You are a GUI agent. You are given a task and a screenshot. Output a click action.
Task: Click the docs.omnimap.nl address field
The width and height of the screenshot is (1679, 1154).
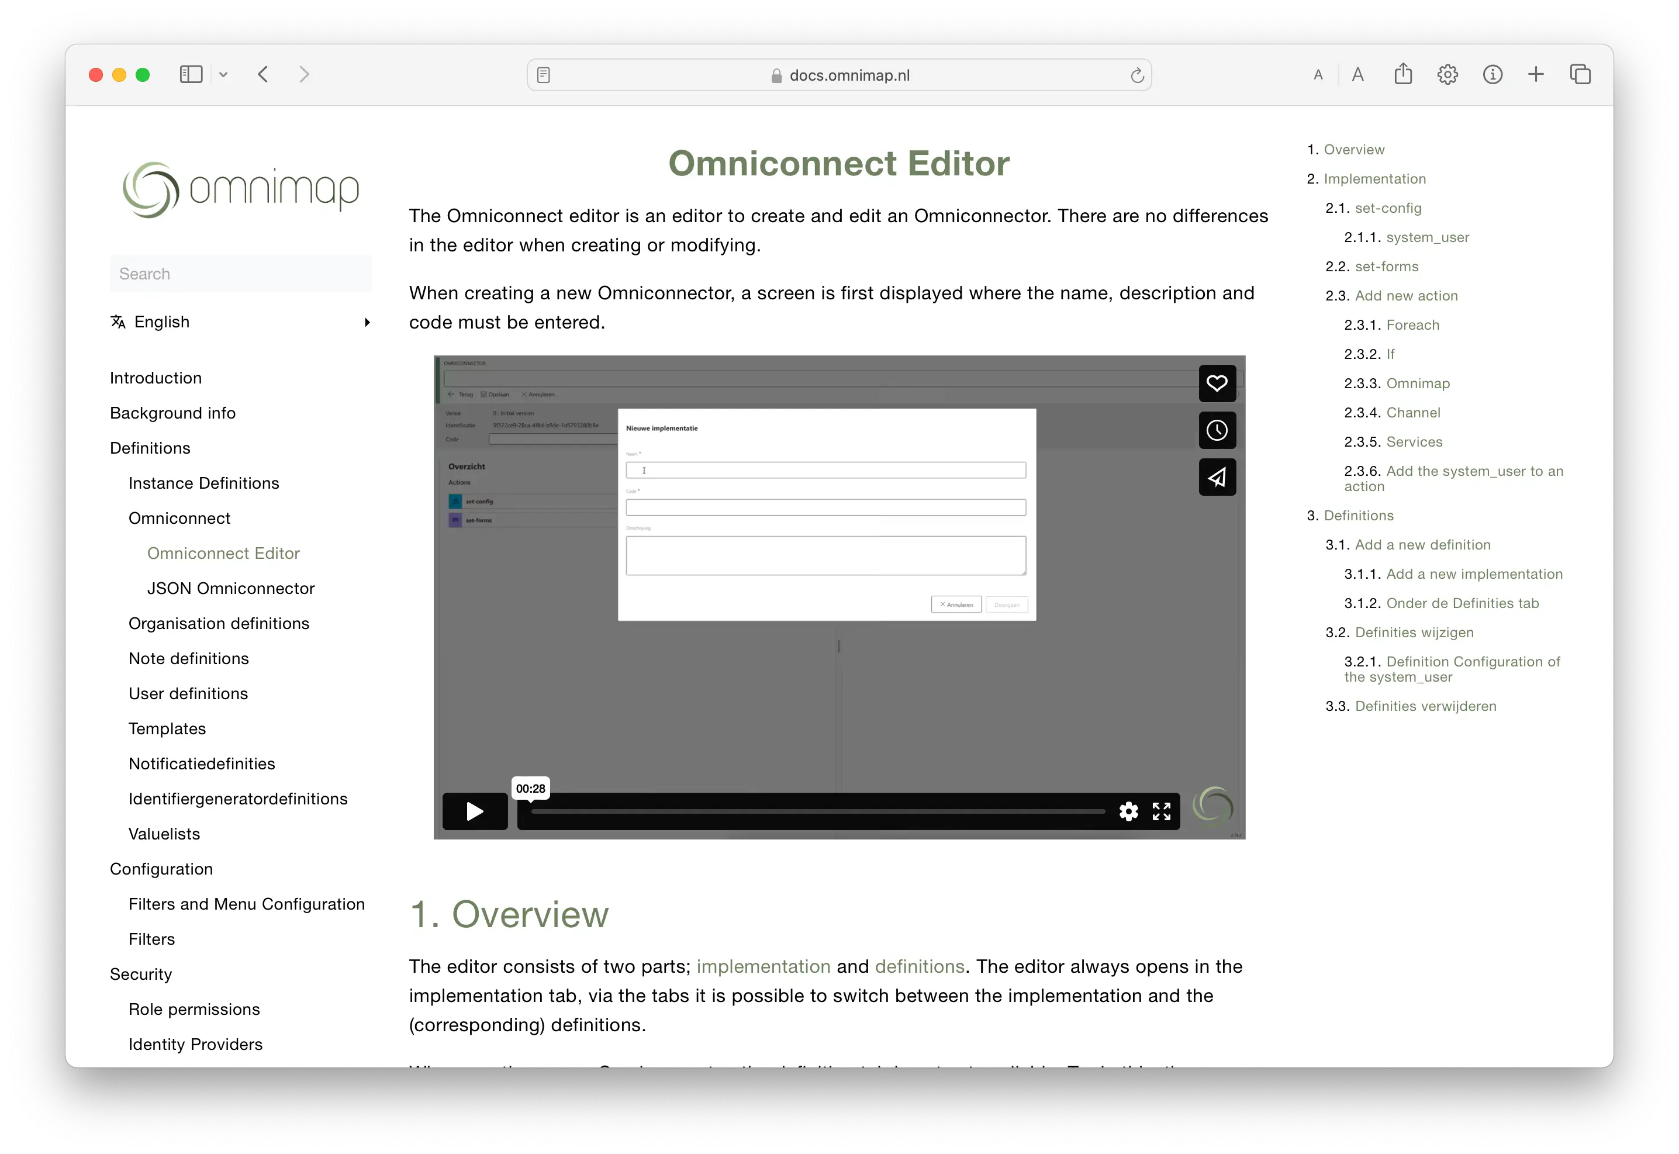pyautogui.click(x=839, y=75)
